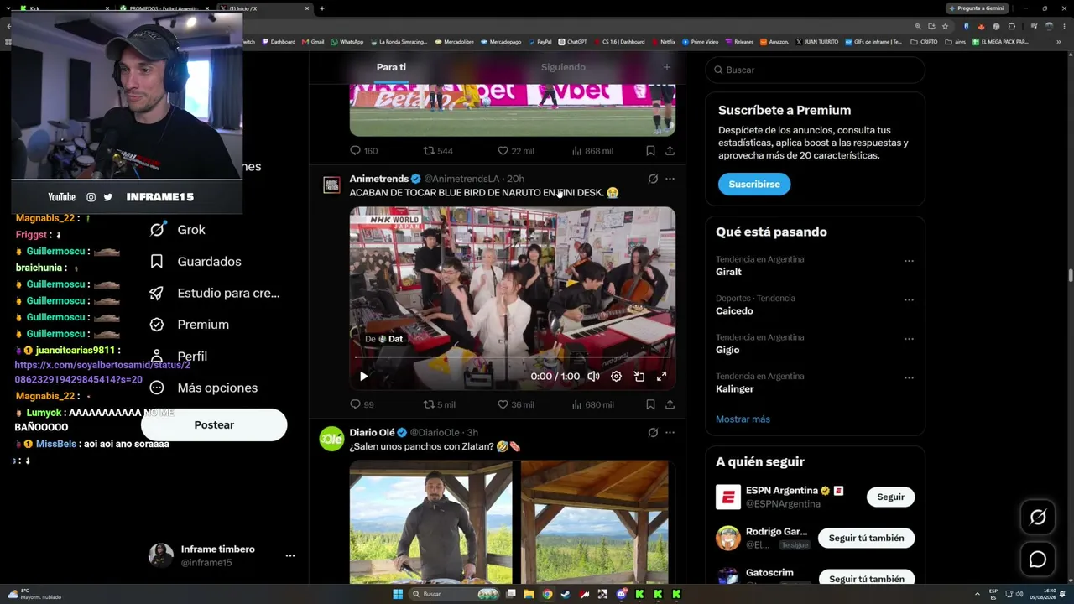This screenshot has height=604, width=1074.
Task: Enter fullscreen on the NHK video
Action: [661, 377]
